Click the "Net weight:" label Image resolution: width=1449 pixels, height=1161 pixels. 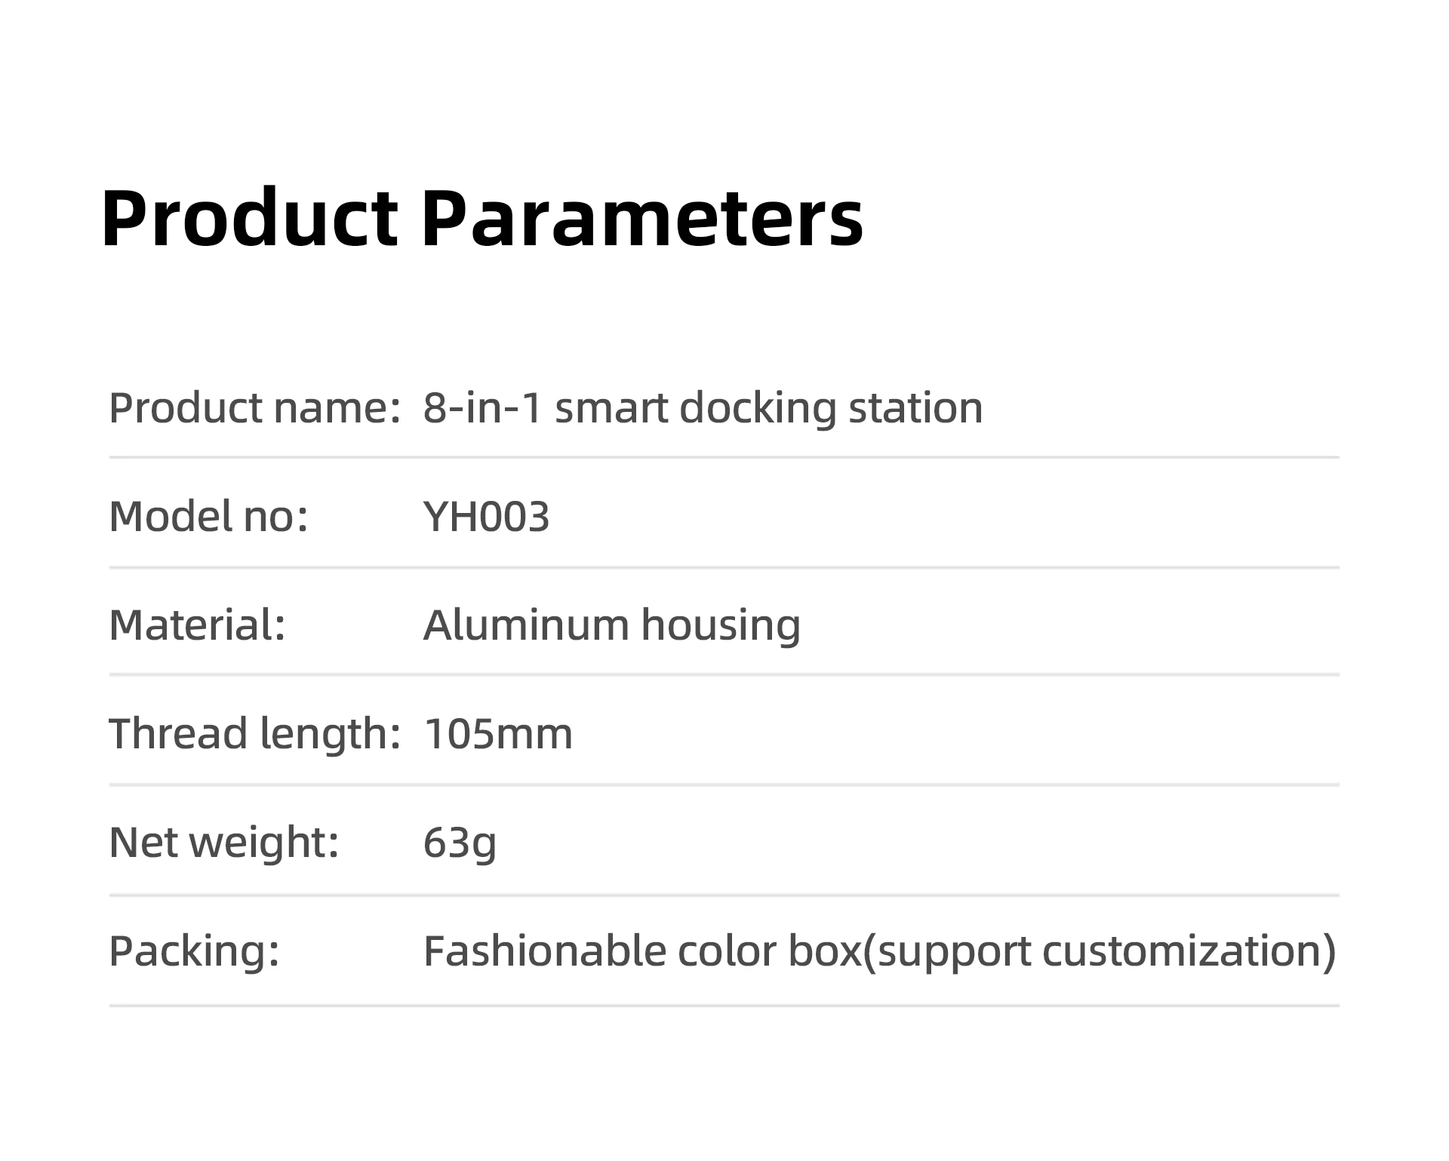[x=223, y=842]
